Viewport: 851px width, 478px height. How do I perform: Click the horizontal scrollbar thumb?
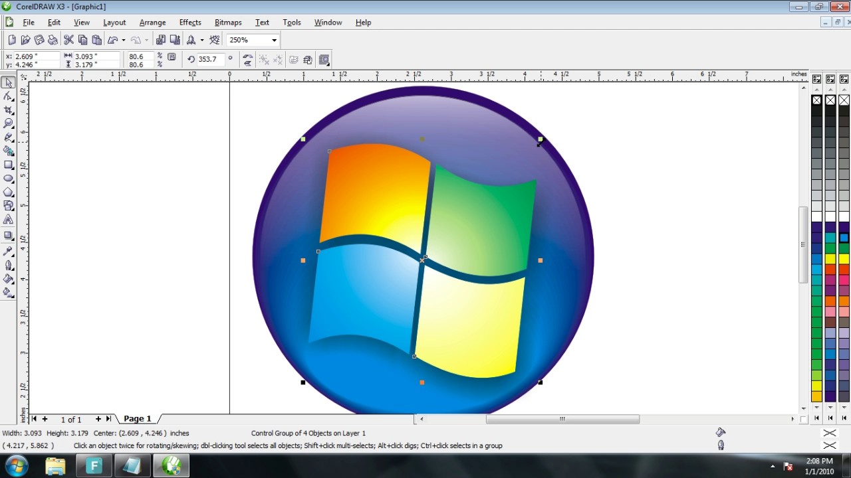(562, 419)
